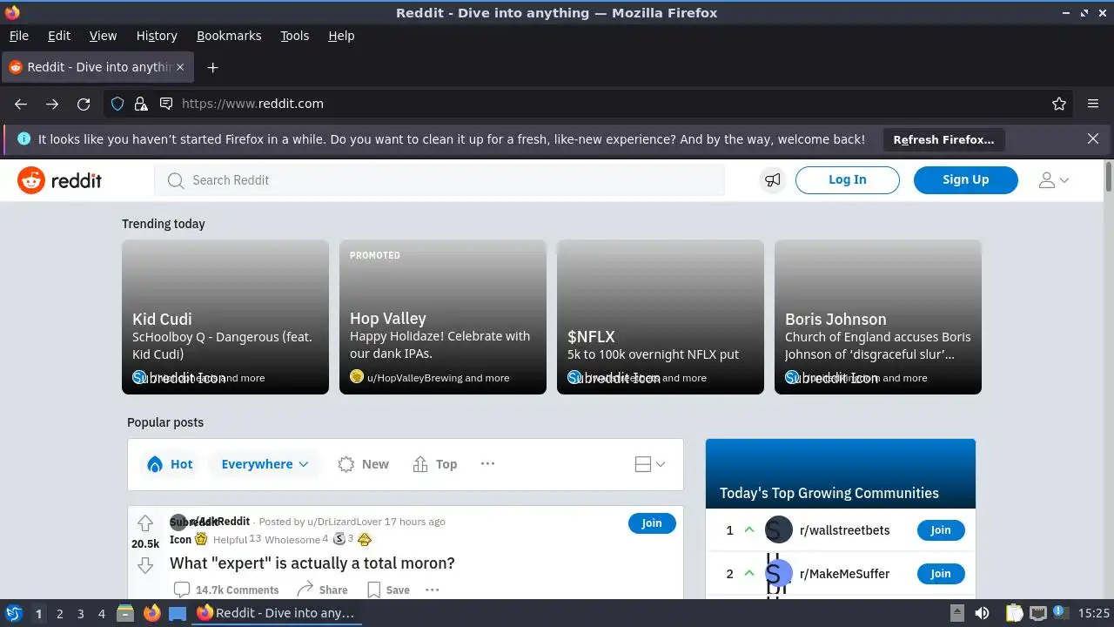The width and height of the screenshot is (1114, 627).
Task: Open the Hop Valley promoted card
Action: (443, 317)
